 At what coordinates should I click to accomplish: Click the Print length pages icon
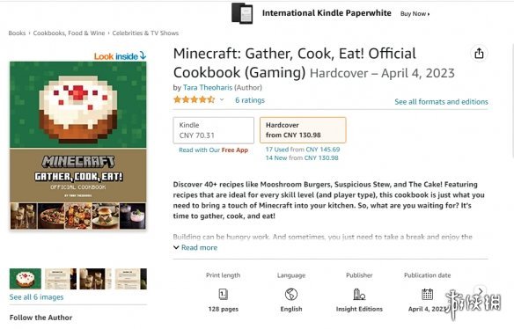(x=223, y=294)
